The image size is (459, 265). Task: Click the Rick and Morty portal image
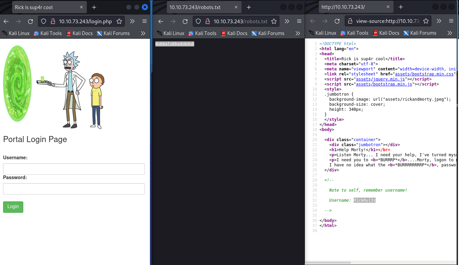pos(54,87)
